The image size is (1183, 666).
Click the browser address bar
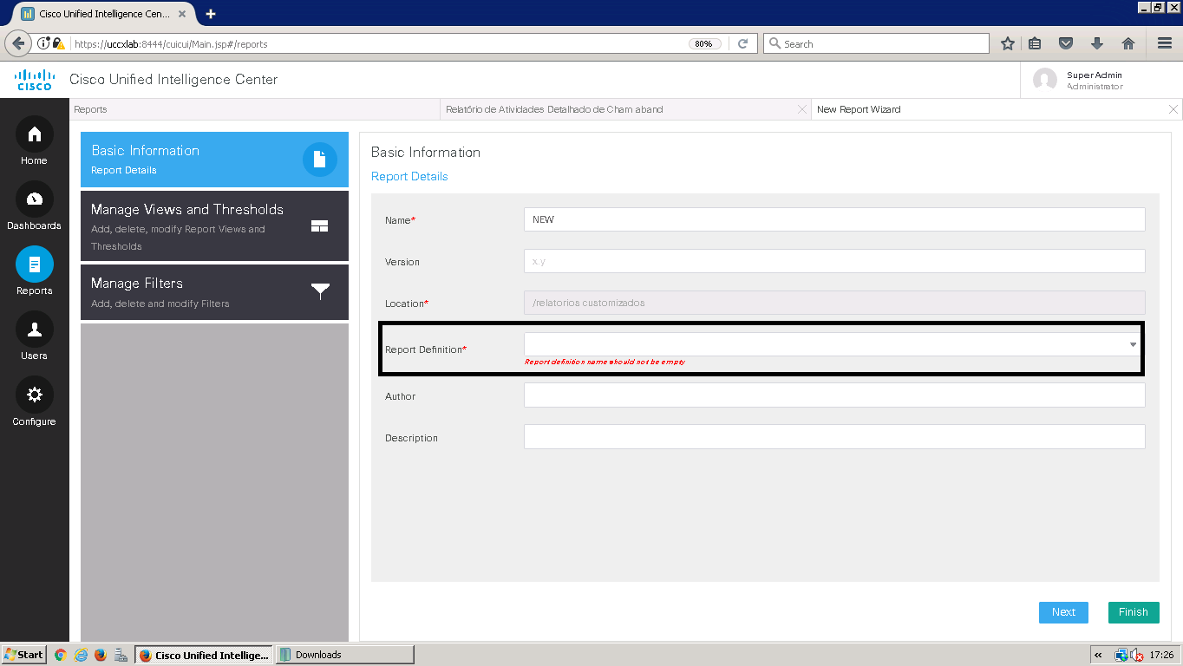coord(382,43)
